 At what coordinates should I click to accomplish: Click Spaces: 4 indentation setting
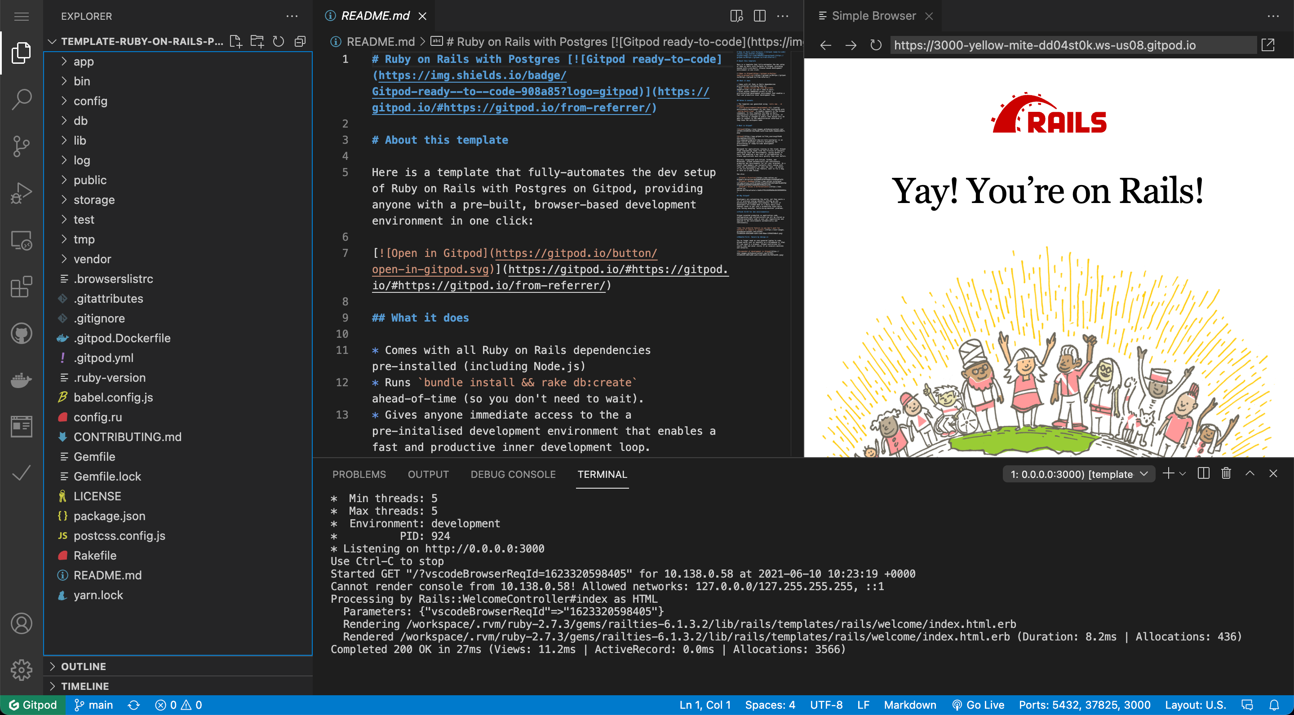770,705
